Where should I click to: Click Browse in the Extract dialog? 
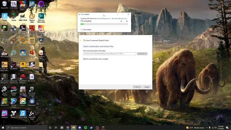pyautogui.click(x=142, y=54)
